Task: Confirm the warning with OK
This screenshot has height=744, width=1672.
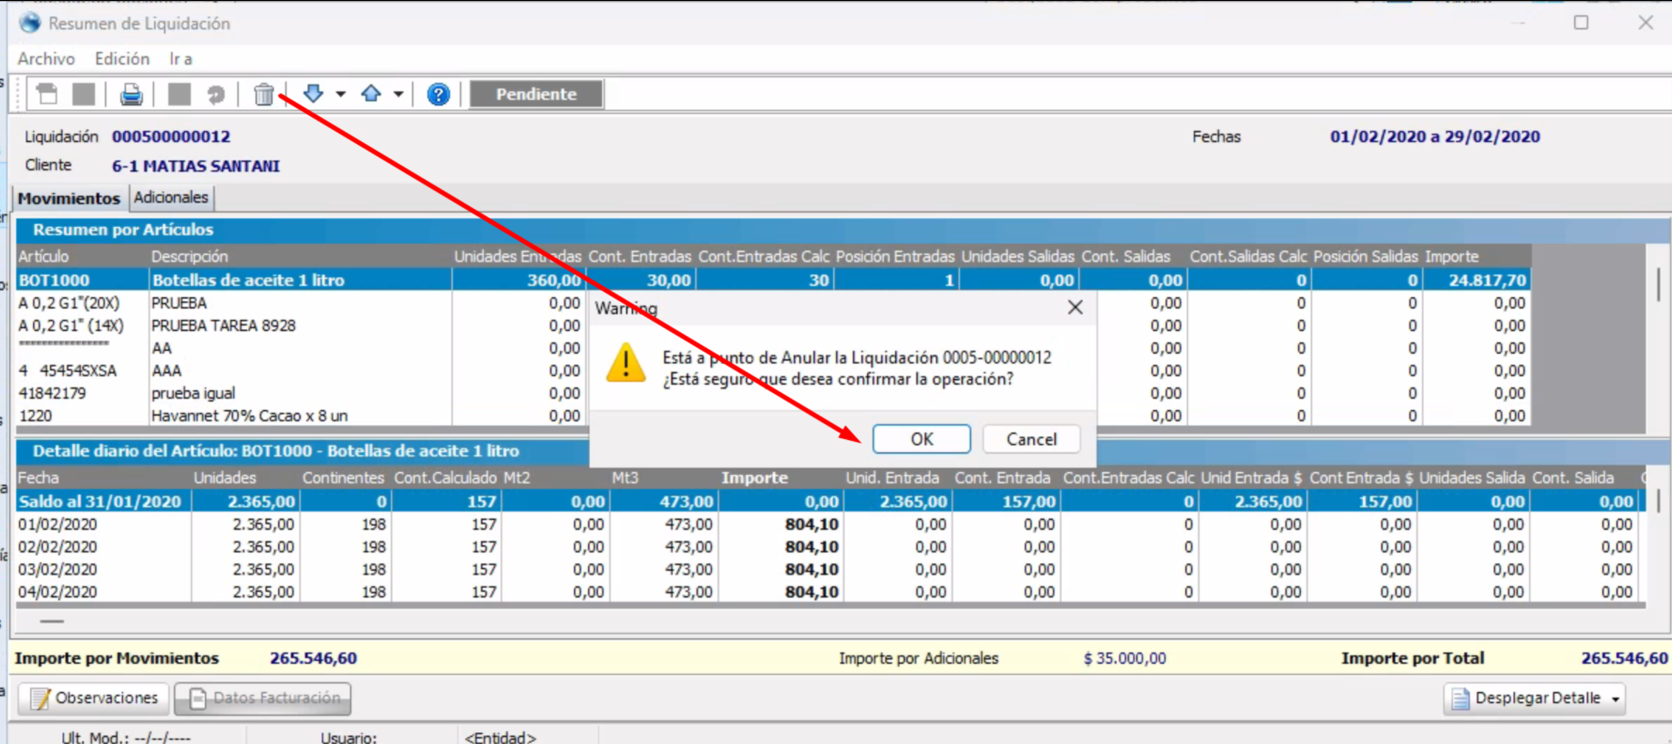Action: (921, 439)
